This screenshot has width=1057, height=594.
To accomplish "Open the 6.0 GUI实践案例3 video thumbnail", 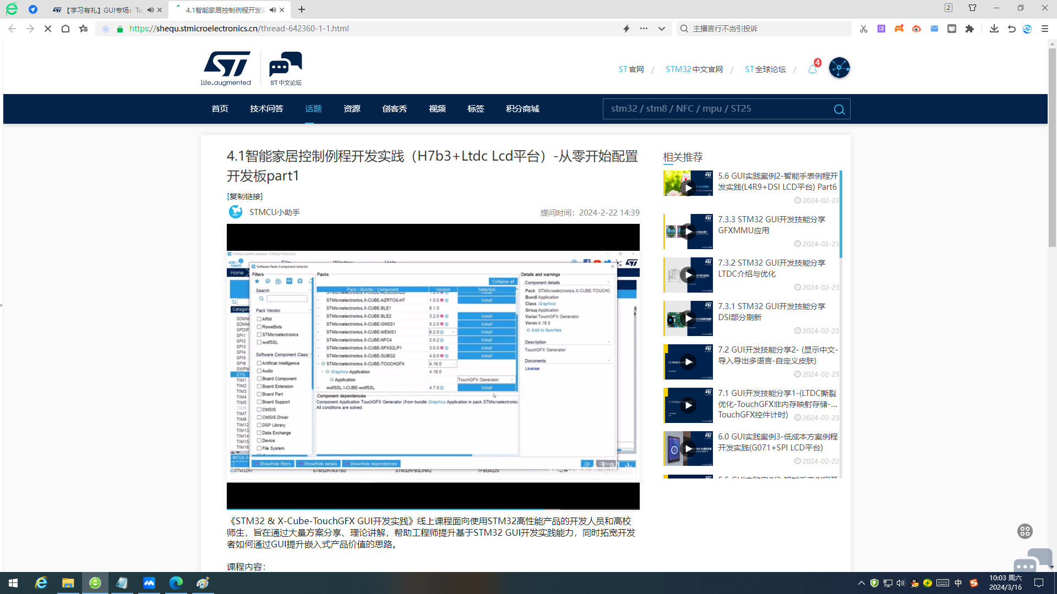I will click(x=688, y=449).
